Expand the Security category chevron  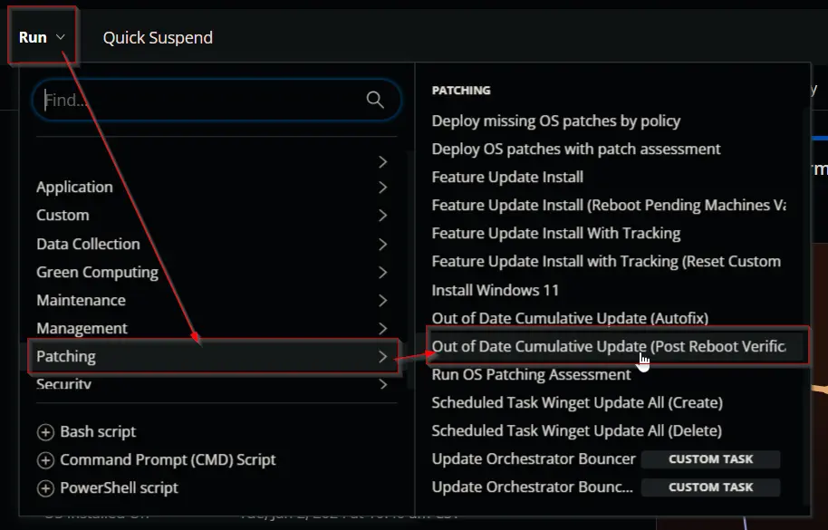pos(383,384)
